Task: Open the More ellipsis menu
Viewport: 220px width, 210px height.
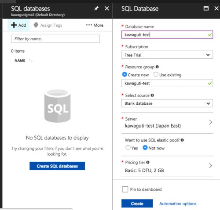Action: pyautogui.click(x=89, y=25)
